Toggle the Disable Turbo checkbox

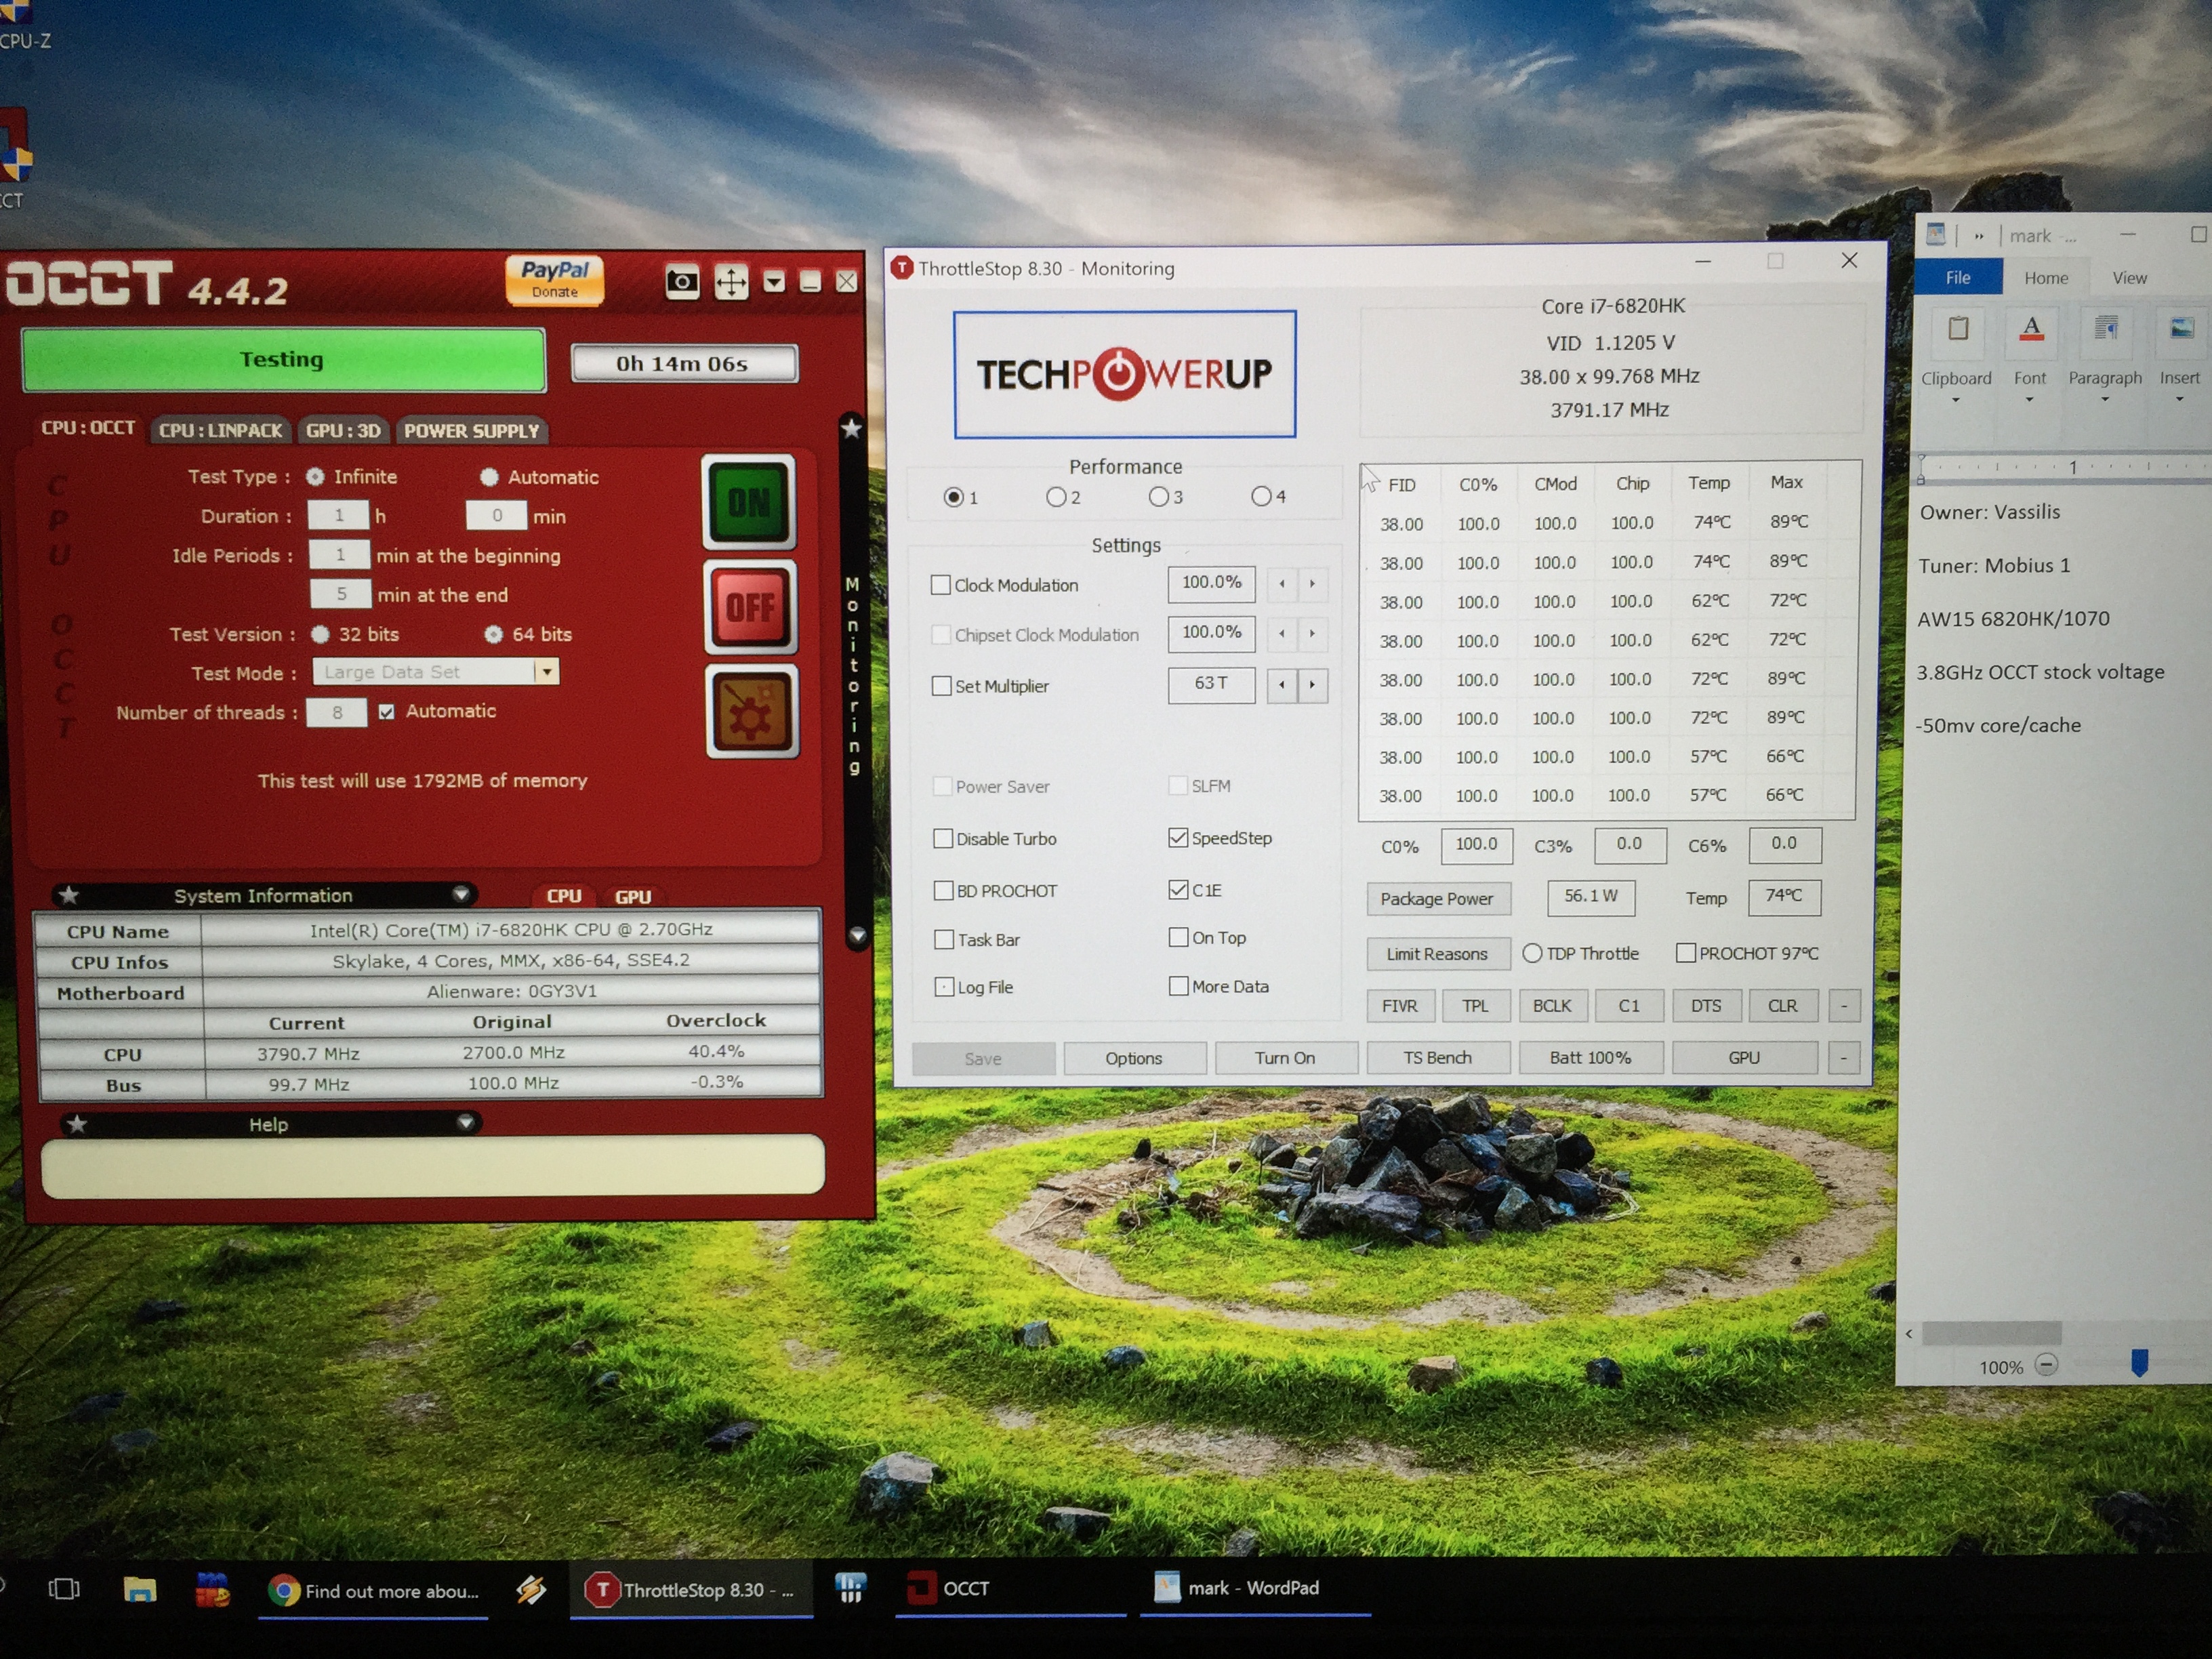pos(942,838)
